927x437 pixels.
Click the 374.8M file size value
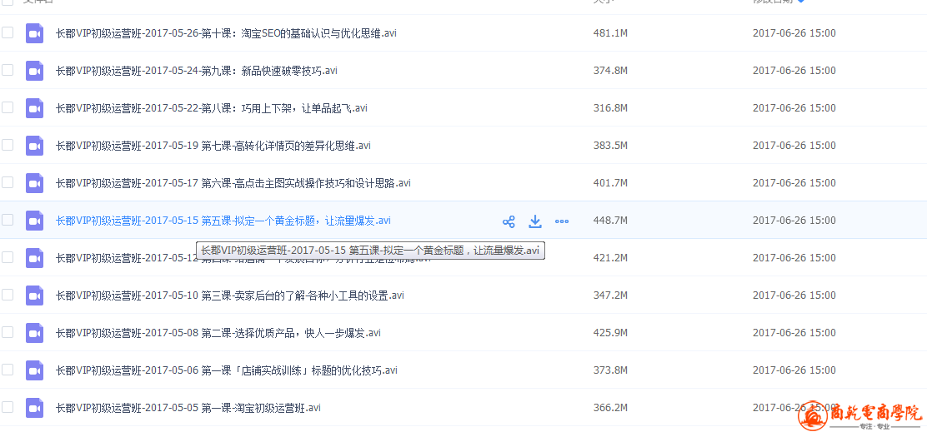(610, 71)
